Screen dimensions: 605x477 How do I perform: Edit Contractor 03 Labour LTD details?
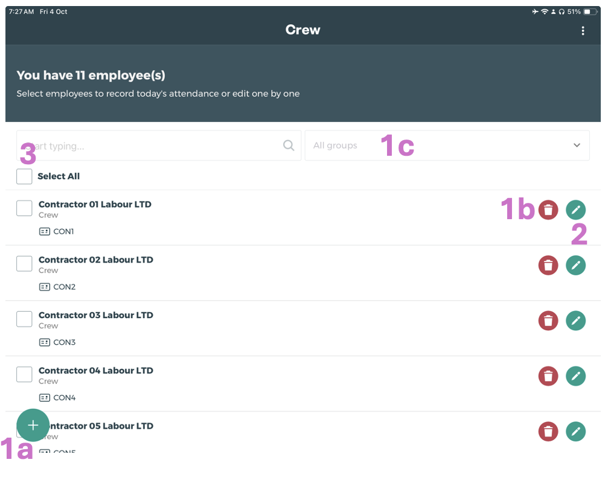(x=575, y=321)
